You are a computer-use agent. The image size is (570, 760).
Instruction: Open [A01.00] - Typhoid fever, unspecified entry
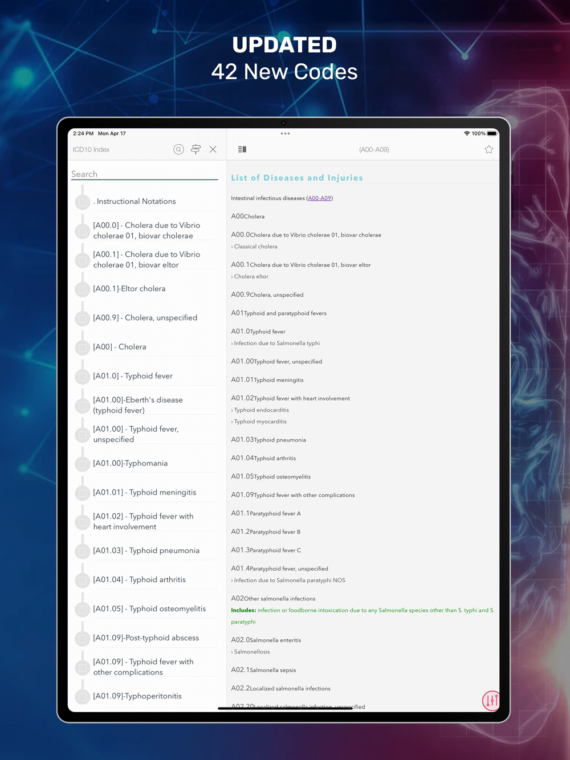click(x=136, y=434)
